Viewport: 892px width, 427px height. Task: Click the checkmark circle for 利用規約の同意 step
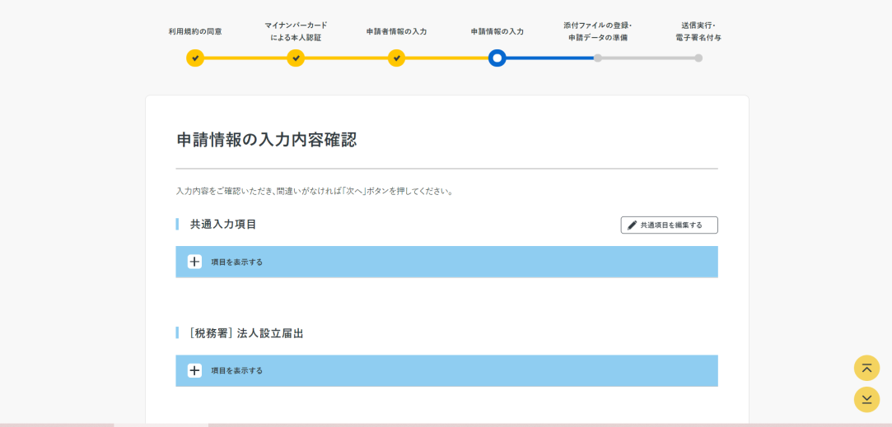pyautogui.click(x=195, y=58)
